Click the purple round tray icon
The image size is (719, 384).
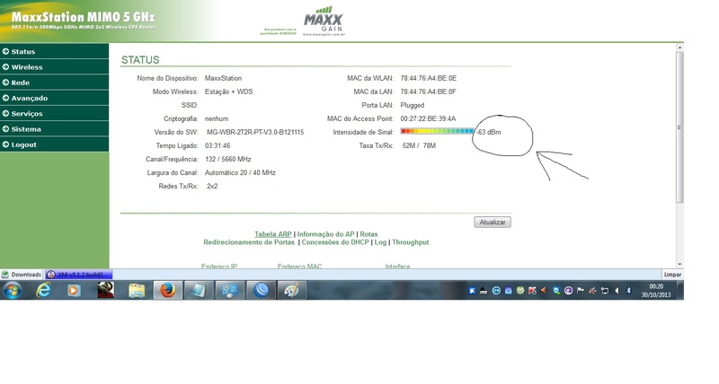click(x=568, y=291)
